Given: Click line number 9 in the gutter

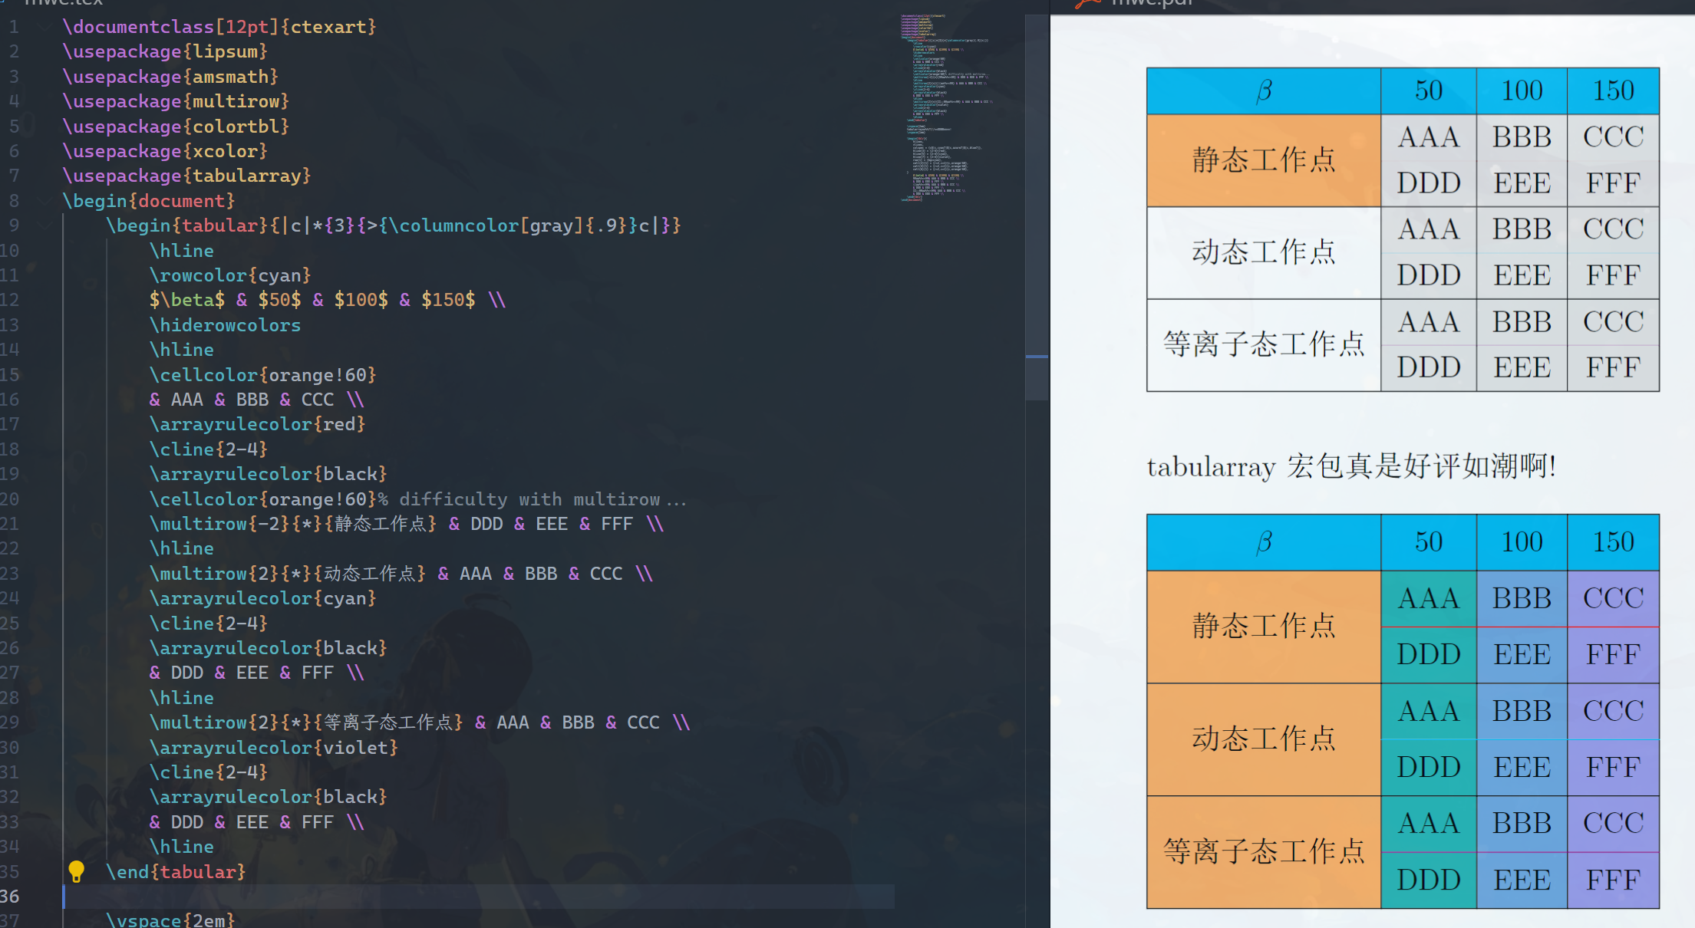Looking at the screenshot, I should pyautogui.click(x=14, y=225).
